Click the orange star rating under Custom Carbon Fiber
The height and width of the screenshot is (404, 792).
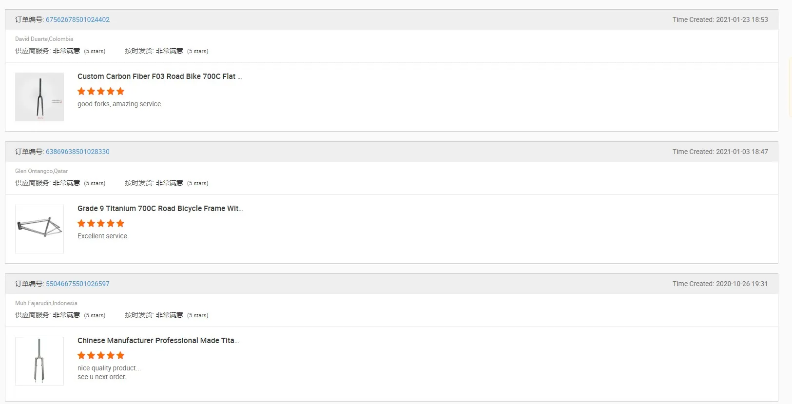[x=101, y=92]
